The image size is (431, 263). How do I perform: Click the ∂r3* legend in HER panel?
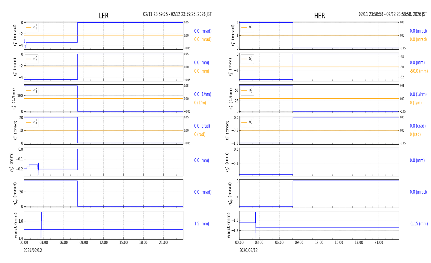pos(247,91)
